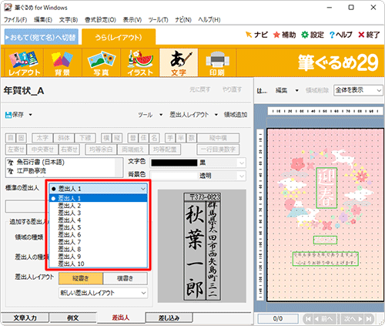Viewport: 385px width, 326px height.
Task: Toggle 下線 underline formatting
Action: click(x=85, y=138)
